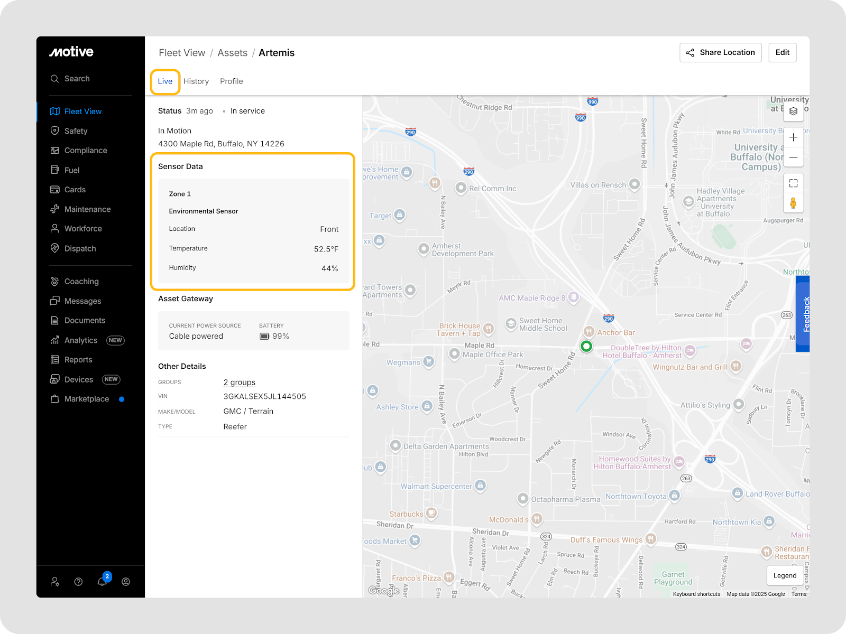Open the map layers icon
The height and width of the screenshot is (634, 846).
(x=793, y=111)
